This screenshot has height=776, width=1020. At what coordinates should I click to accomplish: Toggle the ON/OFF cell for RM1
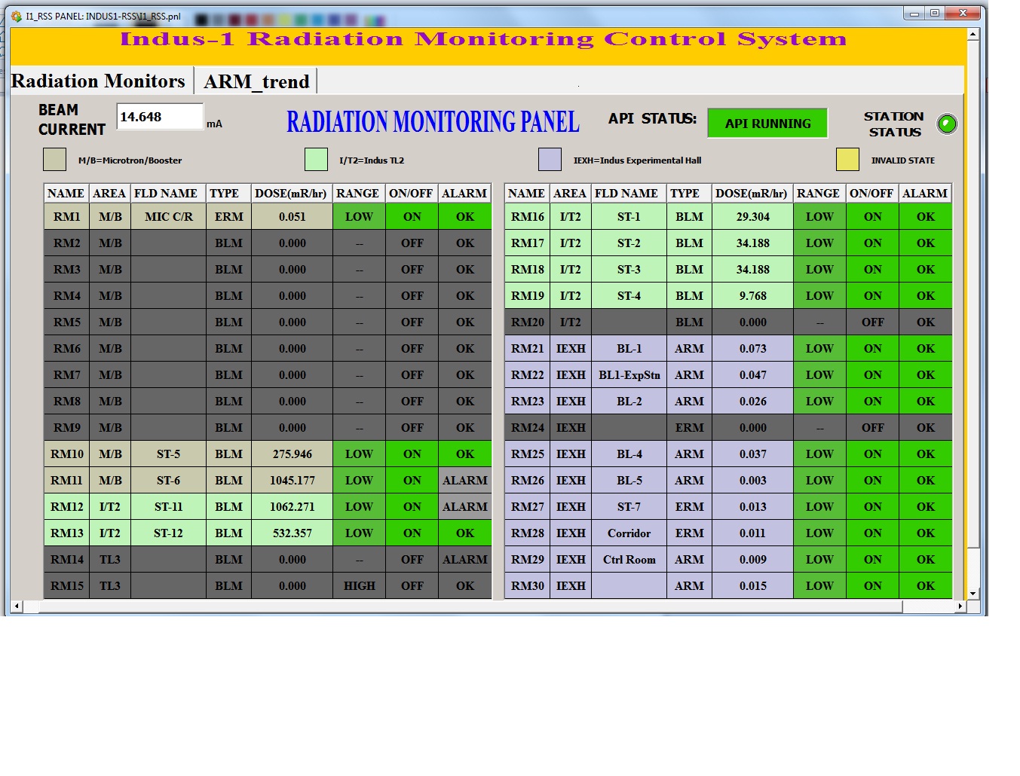pos(412,216)
